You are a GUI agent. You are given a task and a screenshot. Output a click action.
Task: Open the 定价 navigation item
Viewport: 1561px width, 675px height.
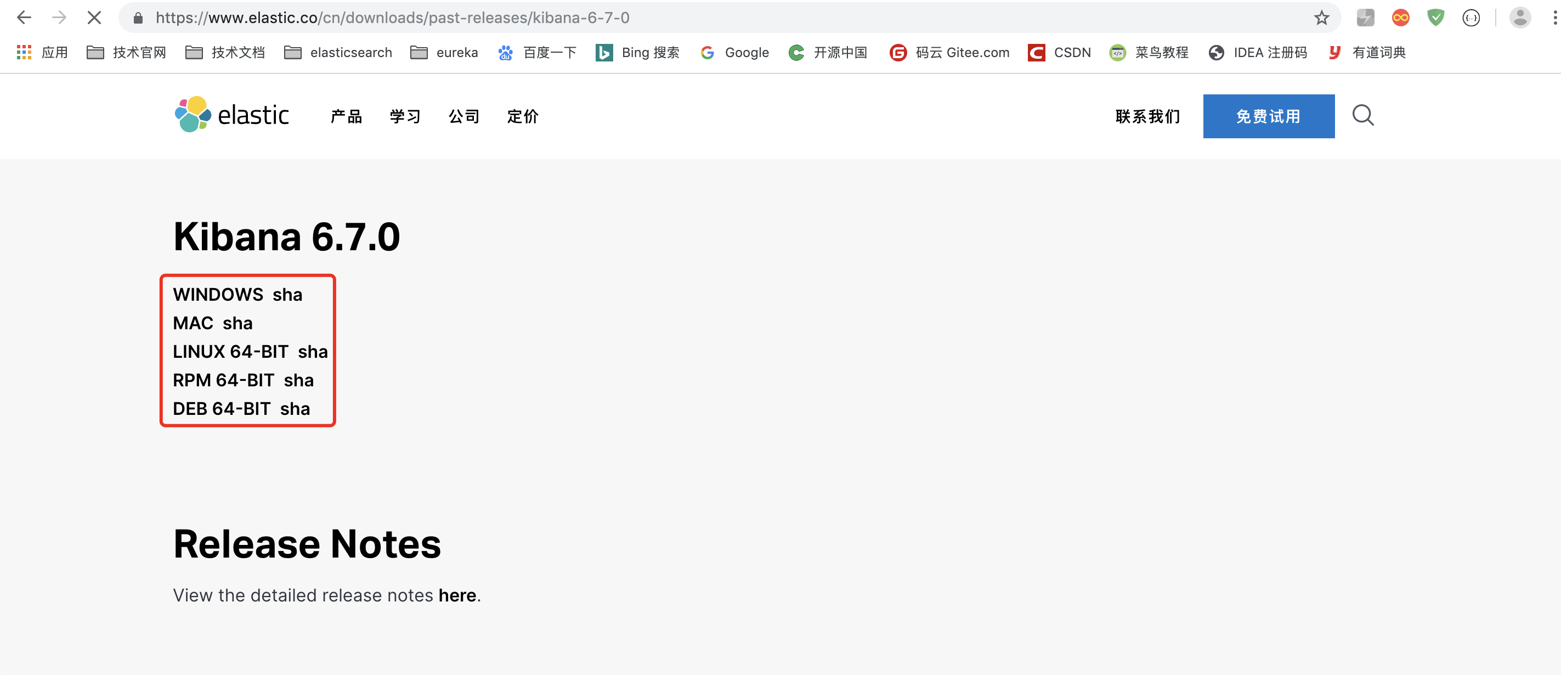coord(523,116)
